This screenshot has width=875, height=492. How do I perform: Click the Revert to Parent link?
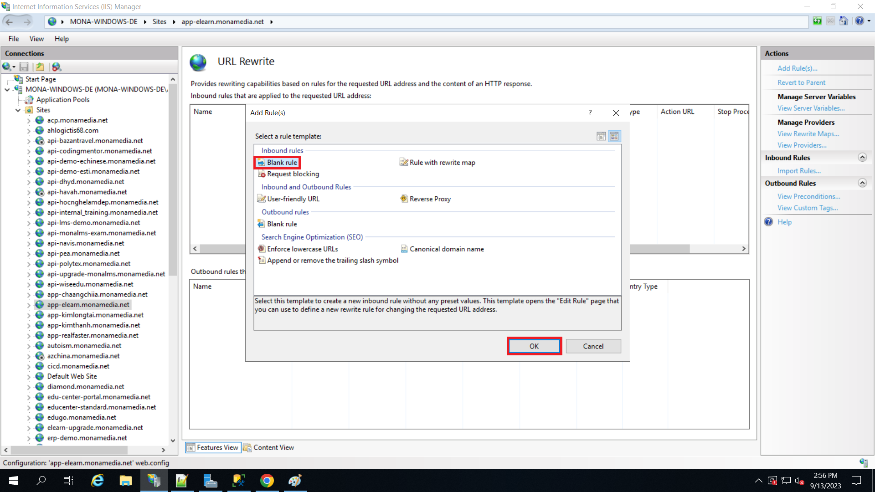click(801, 82)
